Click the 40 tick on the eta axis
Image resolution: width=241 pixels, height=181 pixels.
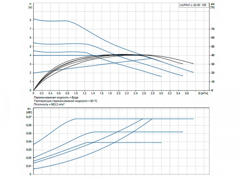coord(212,56)
